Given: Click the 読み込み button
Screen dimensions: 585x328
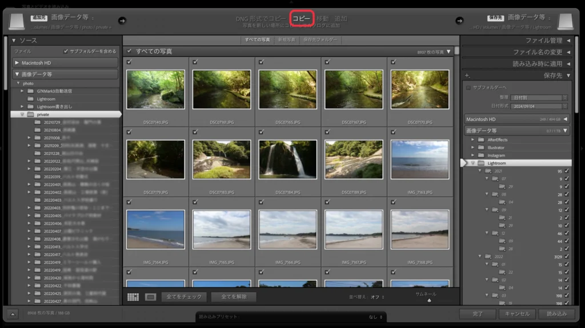Looking at the screenshot, I should pyautogui.click(x=556, y=314).
